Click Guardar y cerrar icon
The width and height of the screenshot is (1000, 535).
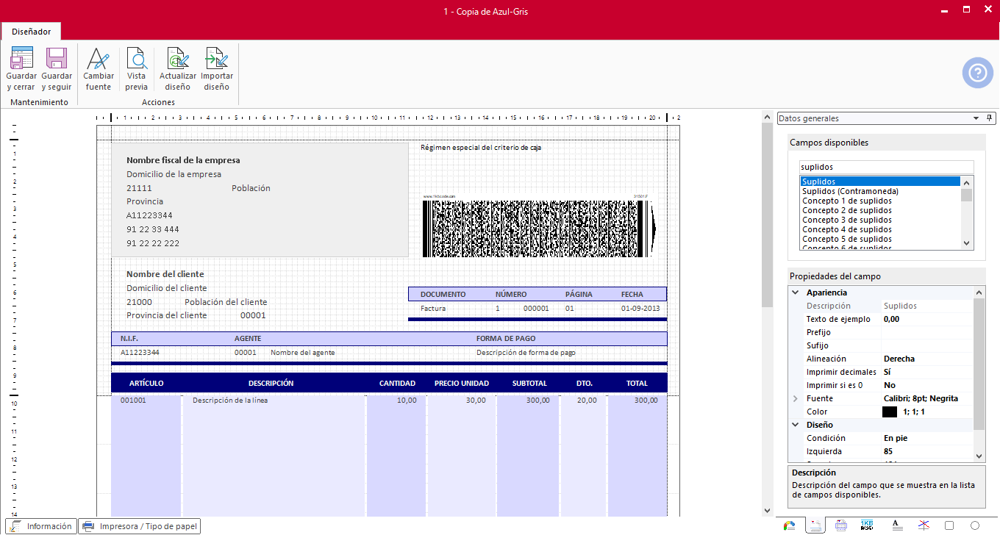click(21, 58)
